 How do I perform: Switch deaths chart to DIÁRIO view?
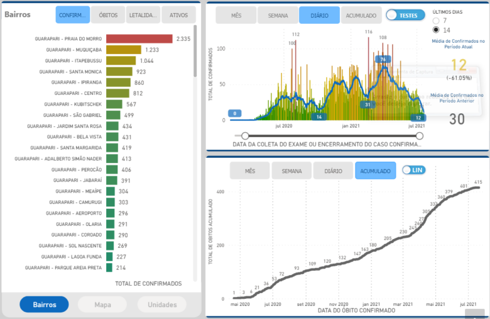(333, 171)
